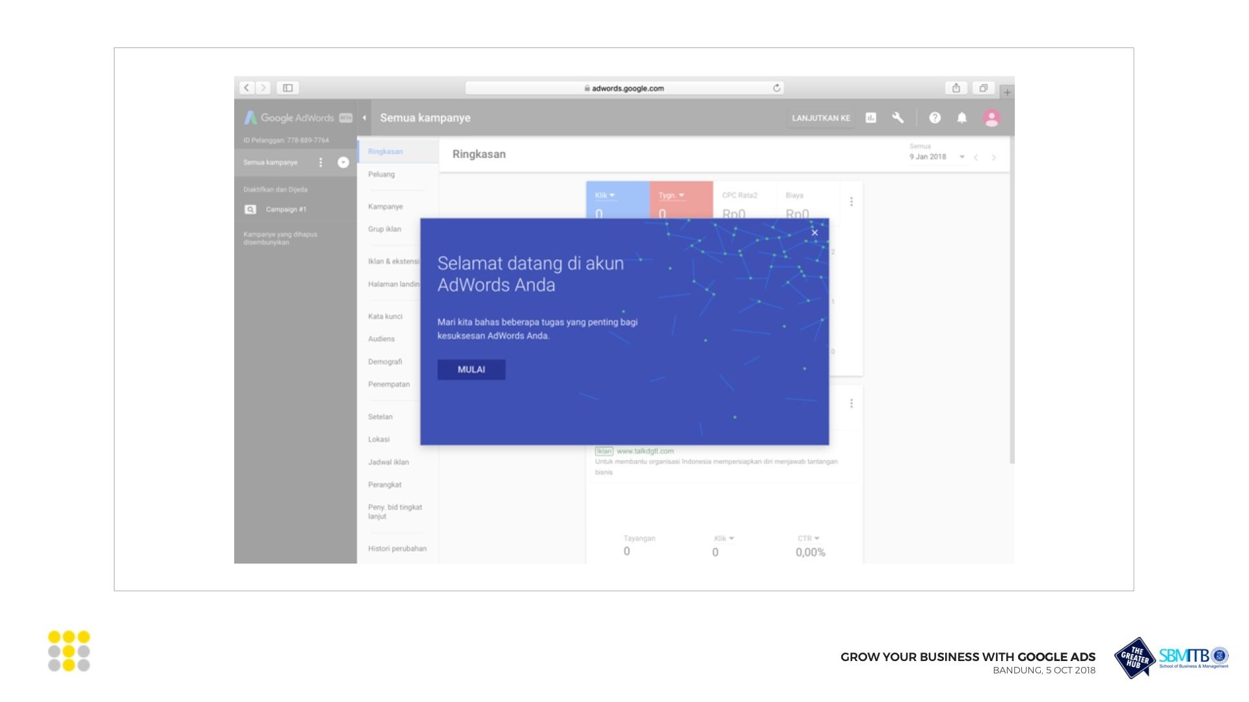Image resolution: width=1249 pixels, height=702 pixels.
Task: Expand the Semua kampanye round dropdown
Action: pyautogui.click(x=343, y=162)
